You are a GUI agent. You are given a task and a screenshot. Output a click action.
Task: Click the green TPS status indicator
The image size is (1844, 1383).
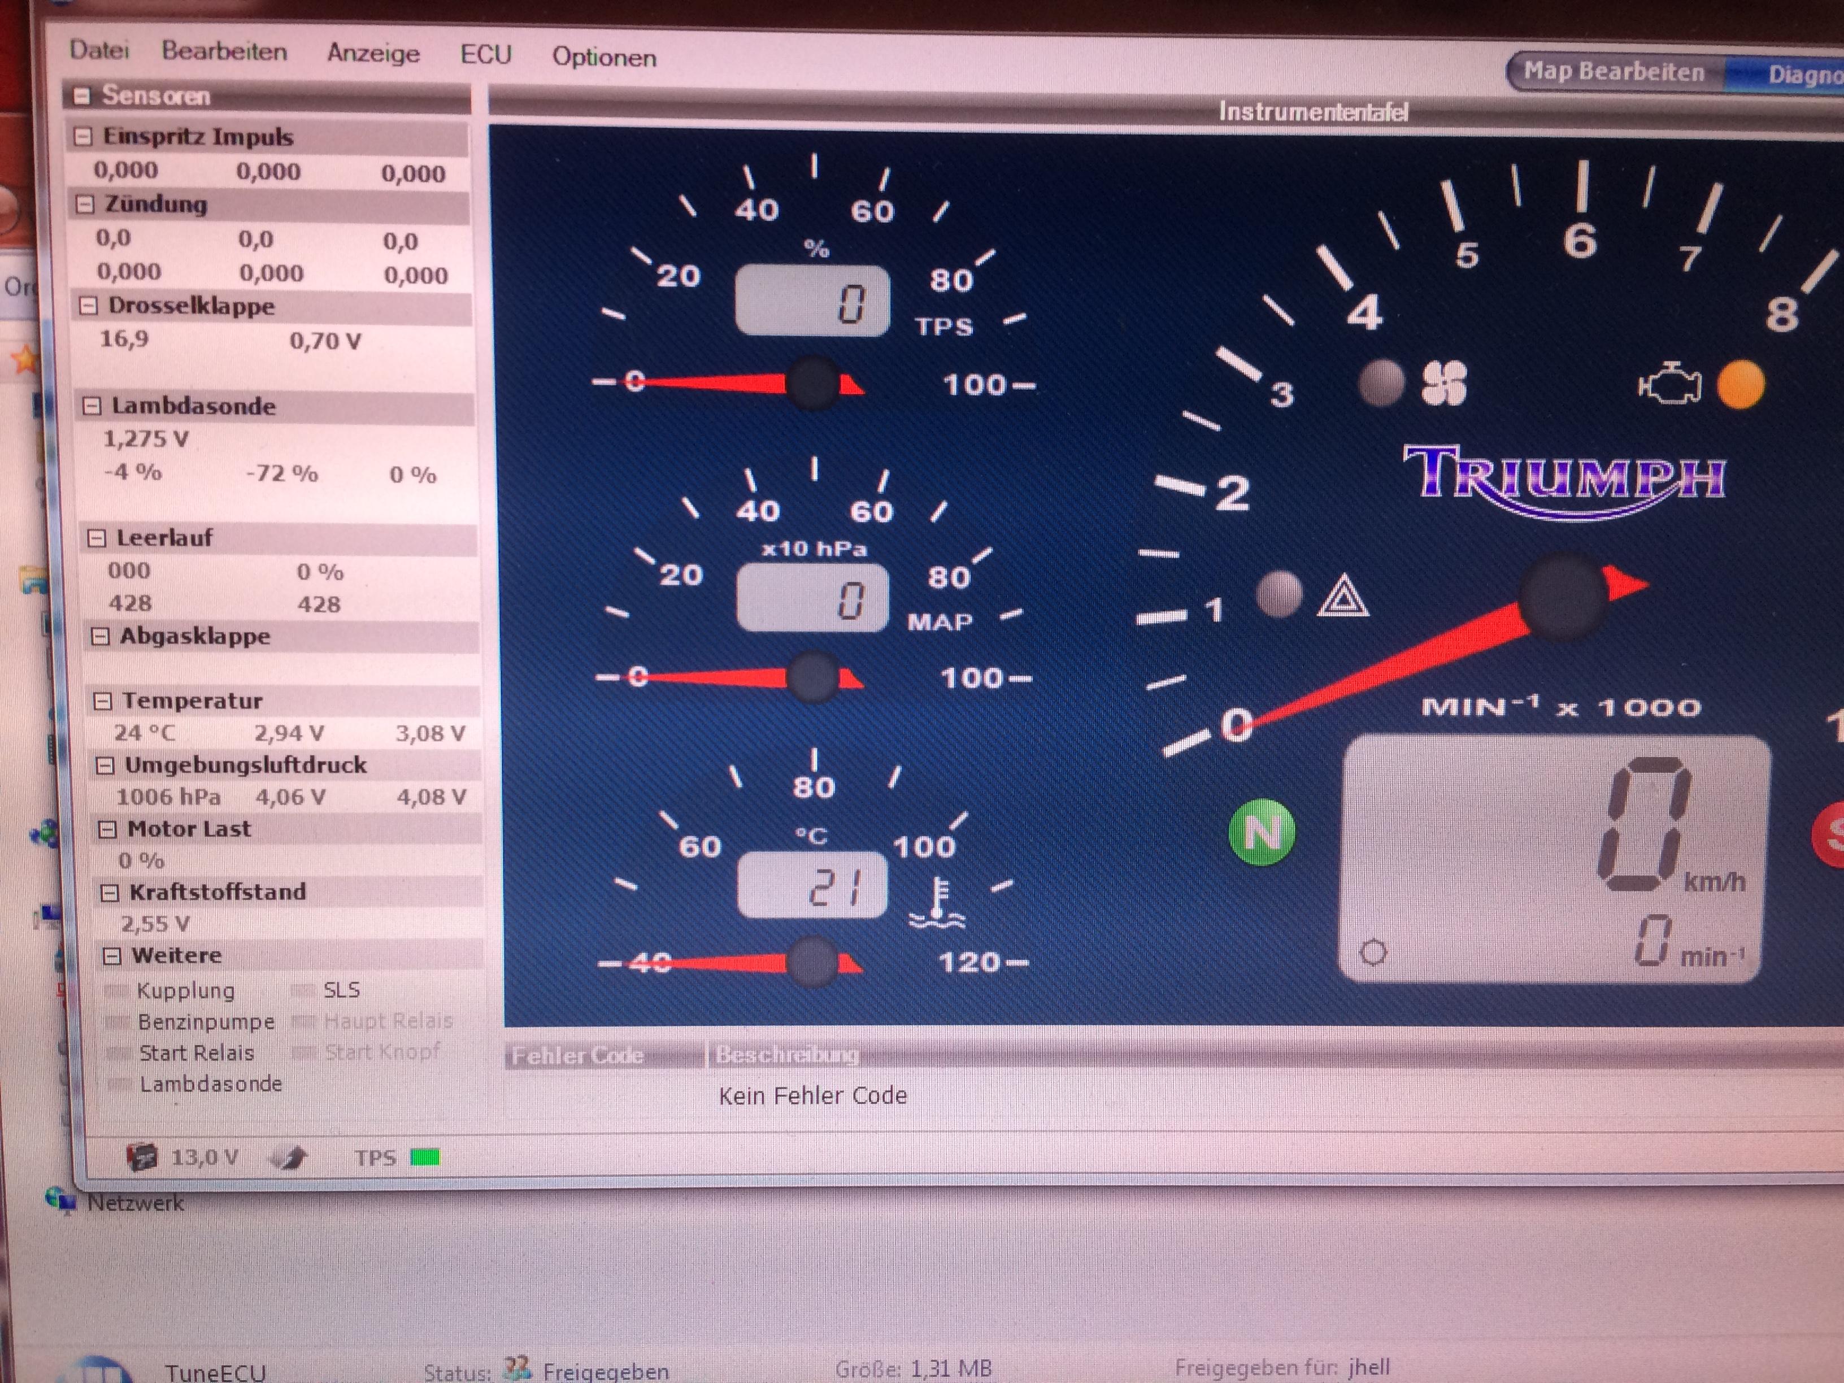(425, 1158)
